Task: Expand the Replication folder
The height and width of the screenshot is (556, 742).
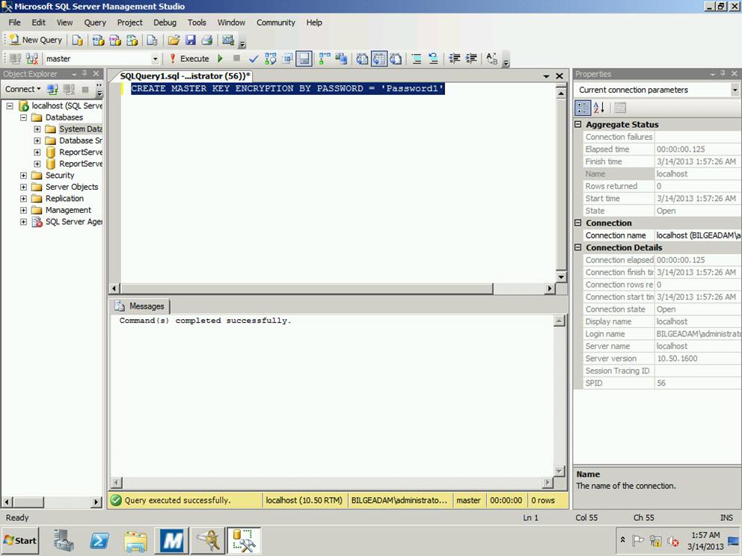Action: 24,199
